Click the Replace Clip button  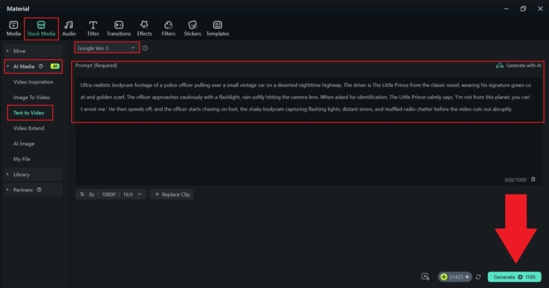pyautogui.click(x=173, y=194)
